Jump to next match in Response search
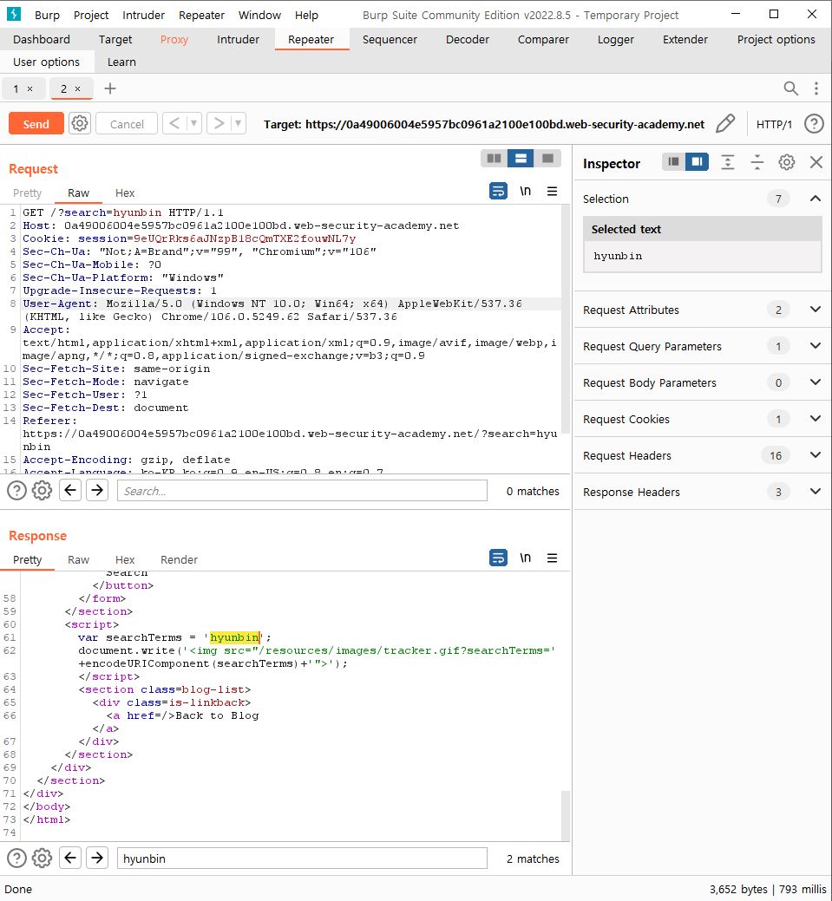The image size is (832, 901). tap(97, 858)
